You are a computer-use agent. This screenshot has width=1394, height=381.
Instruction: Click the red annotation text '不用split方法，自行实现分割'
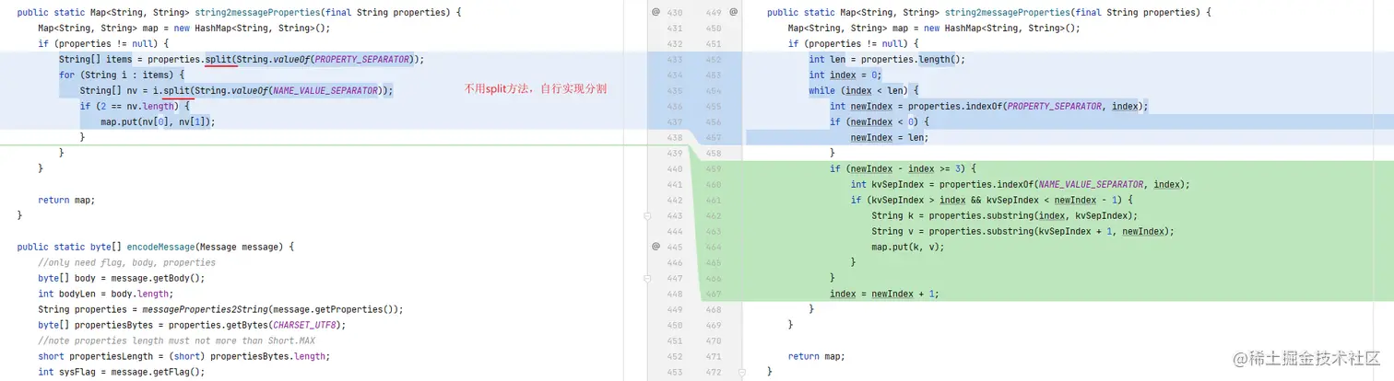pyautogui.click(x=536, y=89)
